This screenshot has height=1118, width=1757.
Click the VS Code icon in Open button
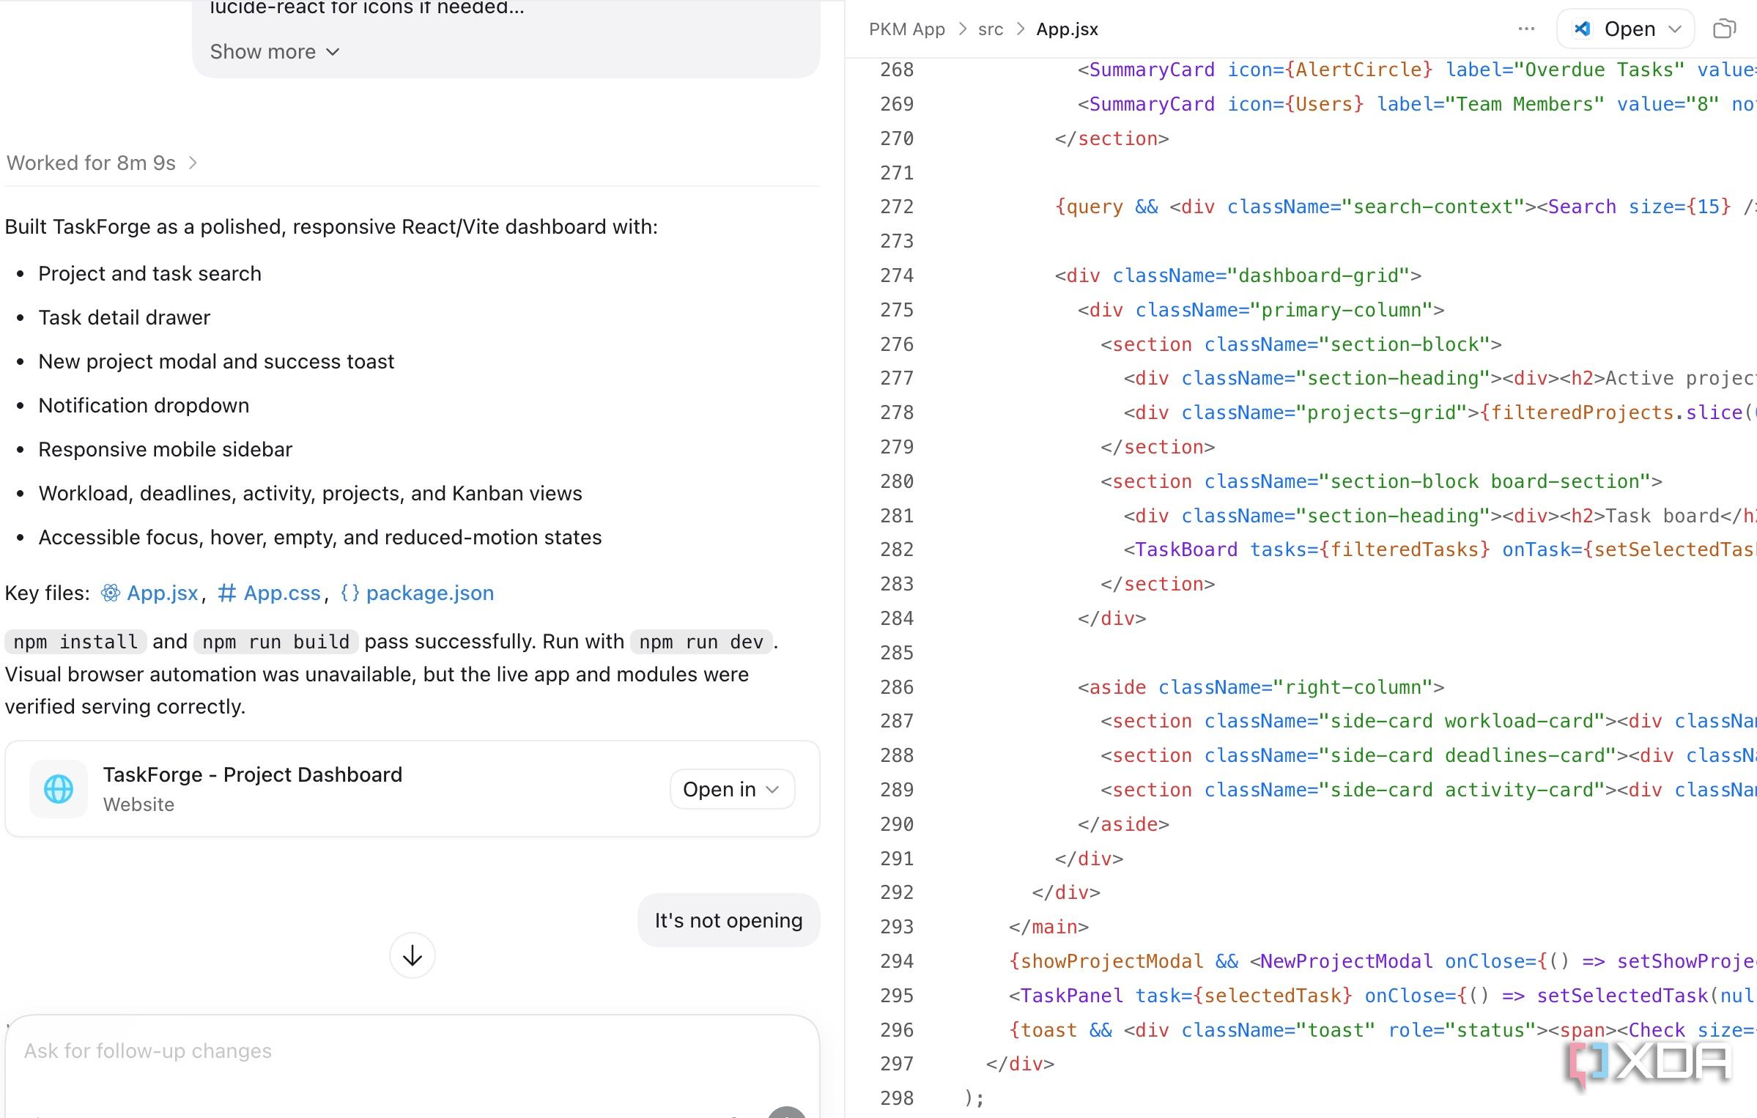click(1583, 29)
